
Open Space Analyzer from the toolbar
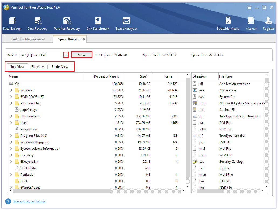(126, 24)
